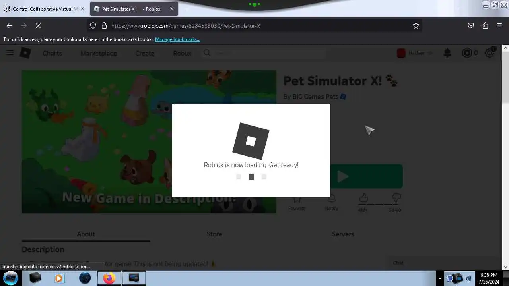Open the tracking protection shield icon

coord(93,25)
